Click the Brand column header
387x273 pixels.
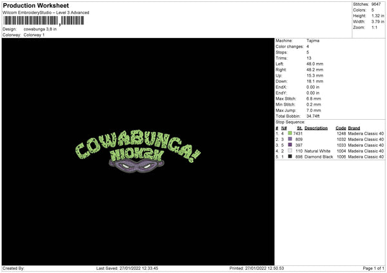pyautogui.click(x=354, y=128)
